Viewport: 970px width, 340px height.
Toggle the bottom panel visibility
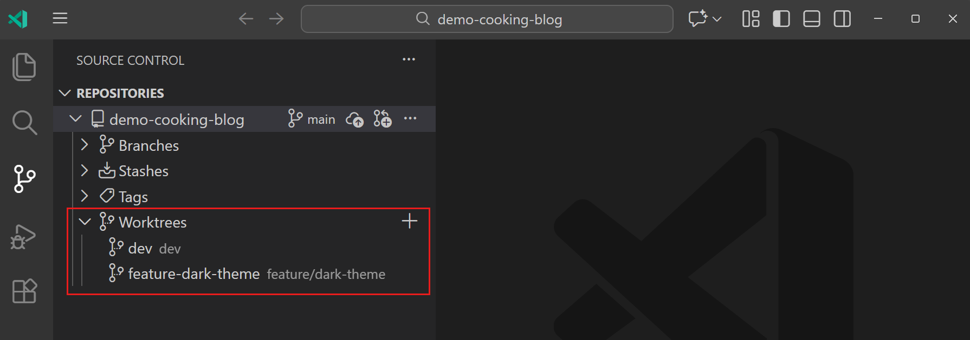point(811,18)
